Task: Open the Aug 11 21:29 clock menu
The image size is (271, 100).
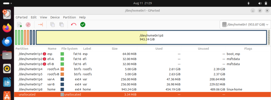Action: click(x=143, y=3)
